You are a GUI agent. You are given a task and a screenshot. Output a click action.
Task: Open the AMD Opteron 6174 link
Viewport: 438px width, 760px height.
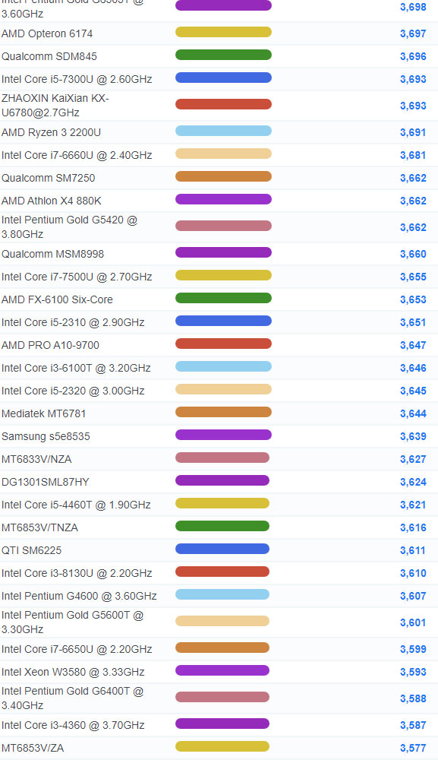(x=47, y=33)
